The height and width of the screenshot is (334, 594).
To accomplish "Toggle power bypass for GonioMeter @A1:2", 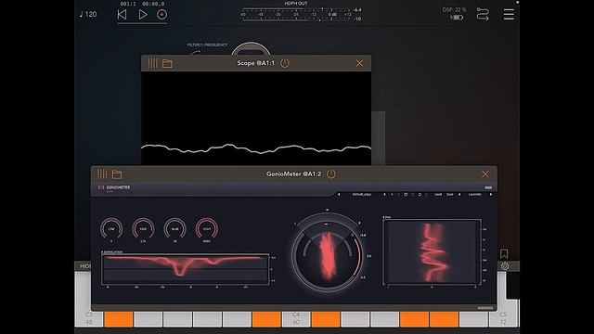I will [x=331, y=173].
